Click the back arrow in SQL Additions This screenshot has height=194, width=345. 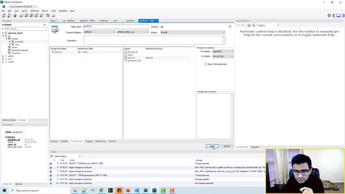click(x=238, y=25)
